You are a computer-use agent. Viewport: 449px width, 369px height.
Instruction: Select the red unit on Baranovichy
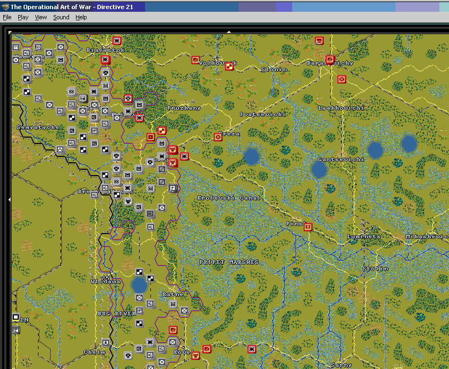pyautogui.click(x=330, y=59)
